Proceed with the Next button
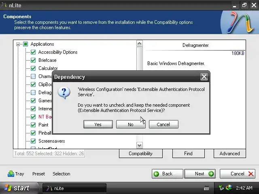259x194 pixels. click(x=200, y=174)
